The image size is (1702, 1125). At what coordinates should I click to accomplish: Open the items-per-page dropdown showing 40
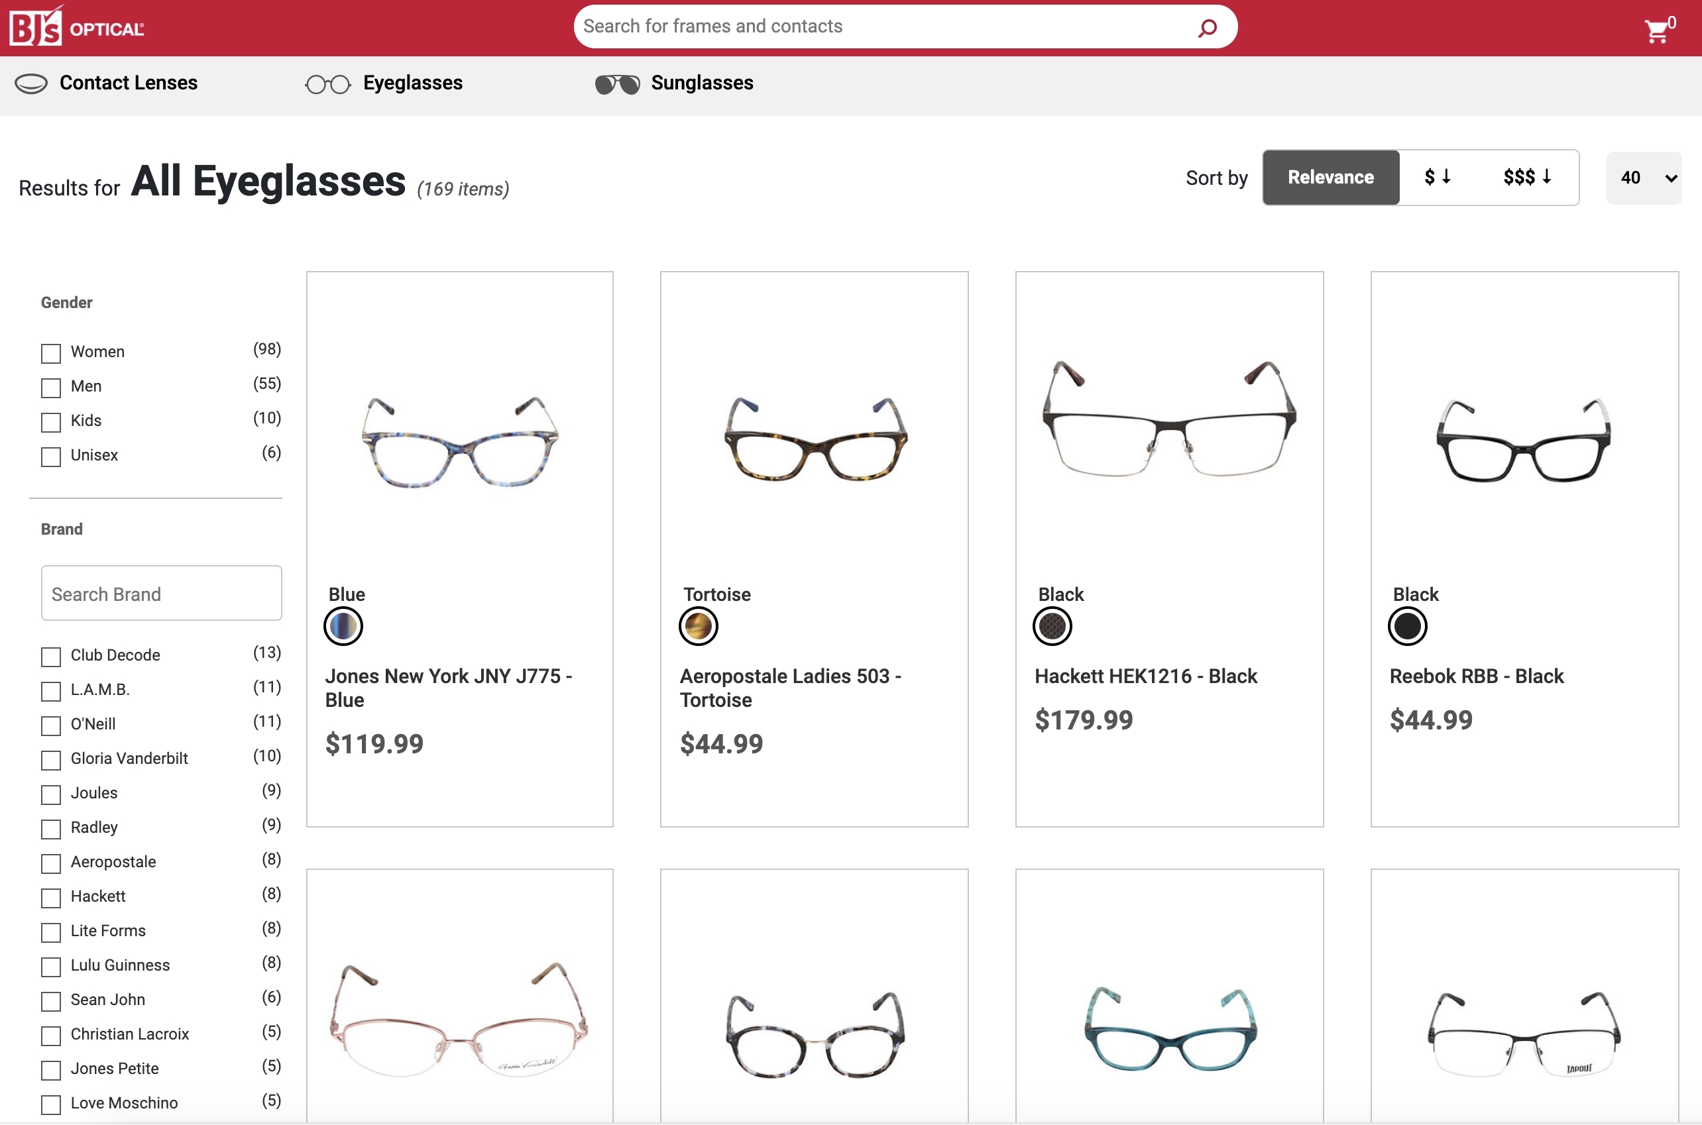pyautogui.click(x=1643, y=178)
